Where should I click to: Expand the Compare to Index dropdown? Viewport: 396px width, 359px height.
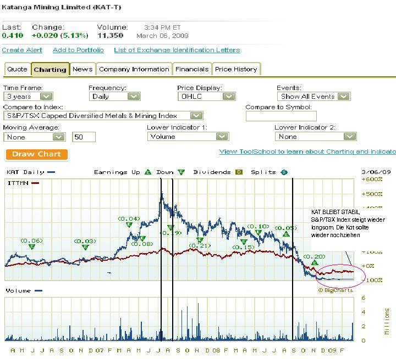[x=103, y=116]
